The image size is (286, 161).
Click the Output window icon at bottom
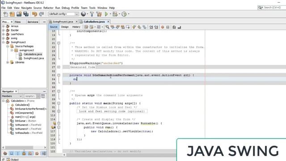pyautogui.click(x=8, y=160)
